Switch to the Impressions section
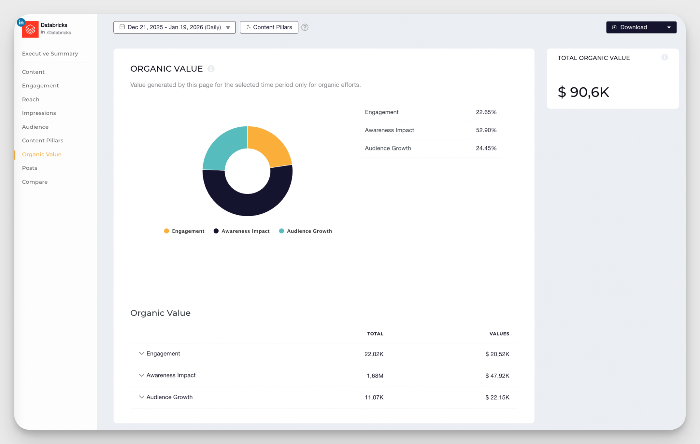 (x=39, y=113)
